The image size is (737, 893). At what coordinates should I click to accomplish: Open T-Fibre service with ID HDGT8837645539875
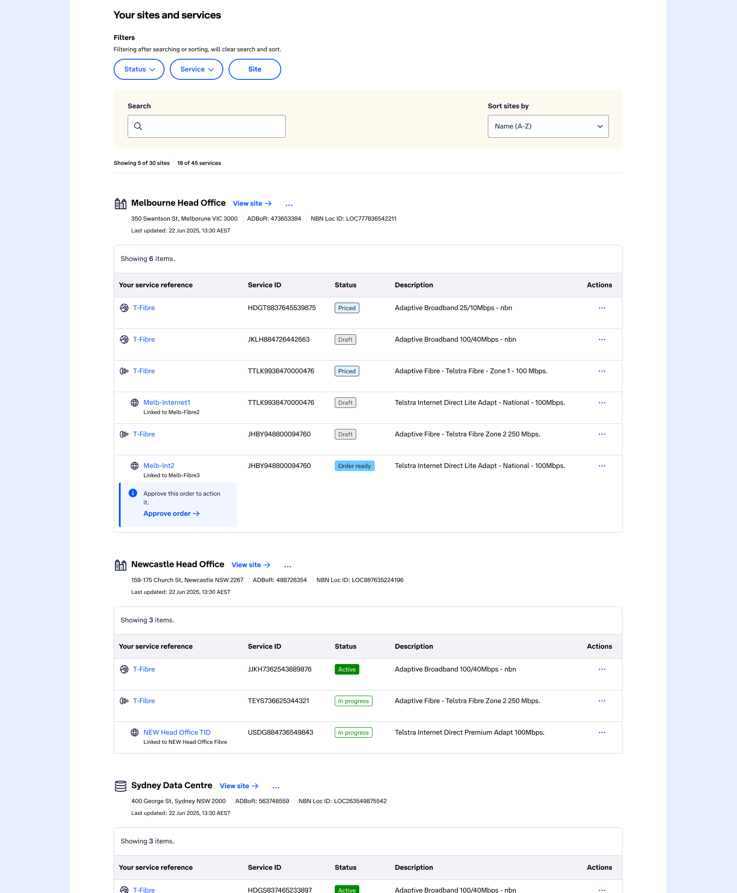point(144,308)
